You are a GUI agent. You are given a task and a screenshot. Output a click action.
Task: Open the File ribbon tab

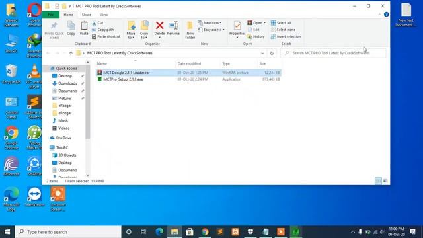51,15
